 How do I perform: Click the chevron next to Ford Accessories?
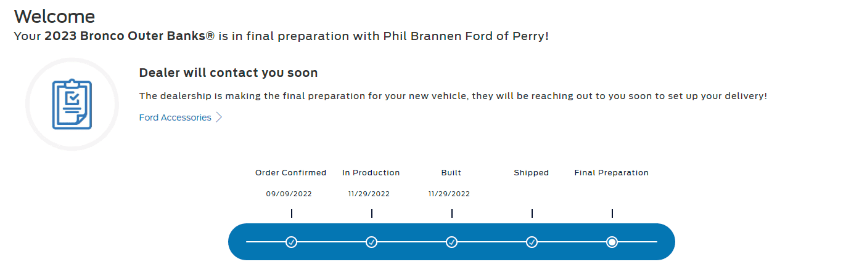pos(219,118)
